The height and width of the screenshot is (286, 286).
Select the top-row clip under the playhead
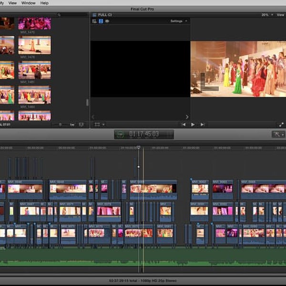point(153,189)
